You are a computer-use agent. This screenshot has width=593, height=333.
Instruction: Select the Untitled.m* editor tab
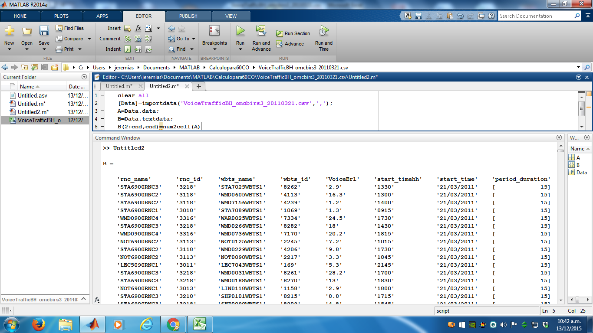119,86
